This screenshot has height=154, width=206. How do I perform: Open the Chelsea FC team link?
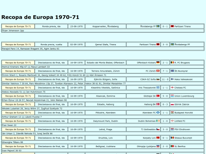(x=180, y=87)
